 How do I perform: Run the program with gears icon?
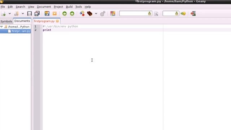[x=103, y=14]
